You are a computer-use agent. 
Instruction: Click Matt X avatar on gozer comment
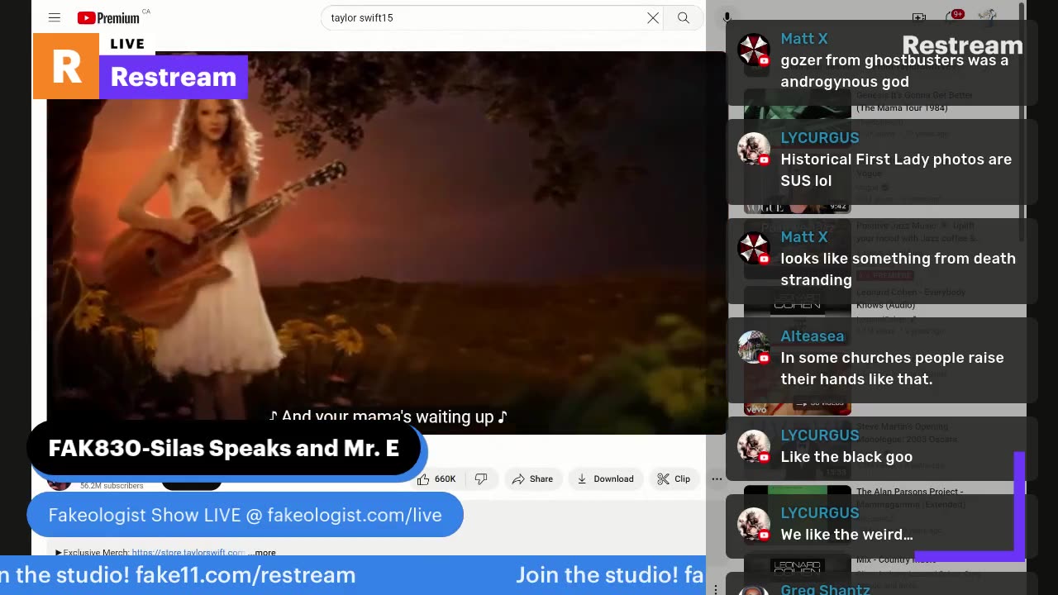click(x=754, y=50)
